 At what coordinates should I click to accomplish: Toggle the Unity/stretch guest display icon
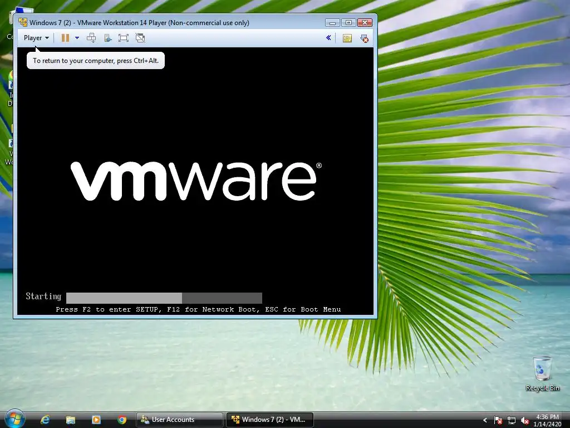140,38
